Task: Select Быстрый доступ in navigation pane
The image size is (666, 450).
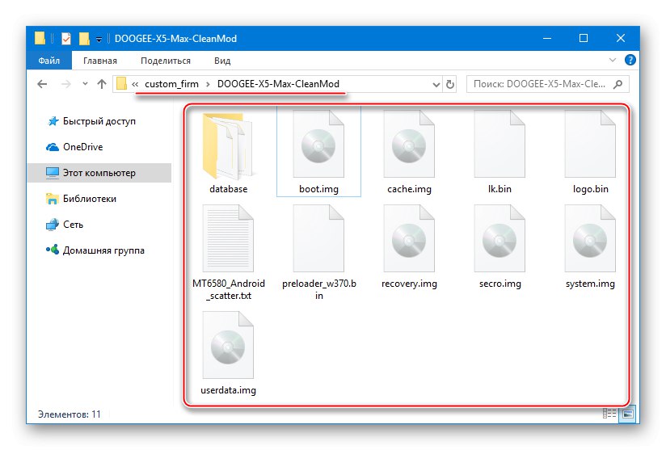Action: point(99,121)
